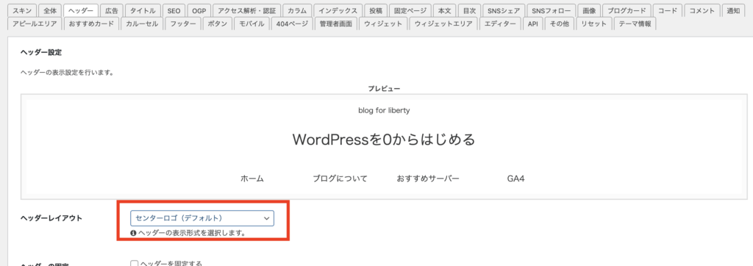Go to the フッター tab
This screenshot has height=266, width=753.
[183, 24]
